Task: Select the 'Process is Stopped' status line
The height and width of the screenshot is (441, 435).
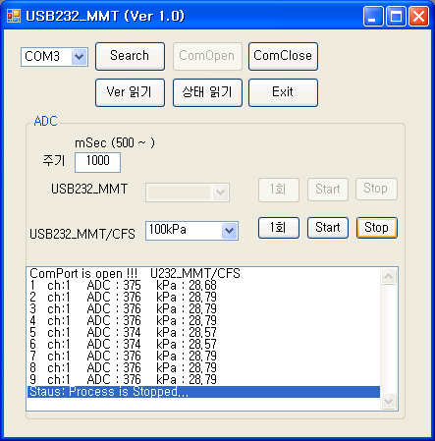Action: (x=203, y=392)
